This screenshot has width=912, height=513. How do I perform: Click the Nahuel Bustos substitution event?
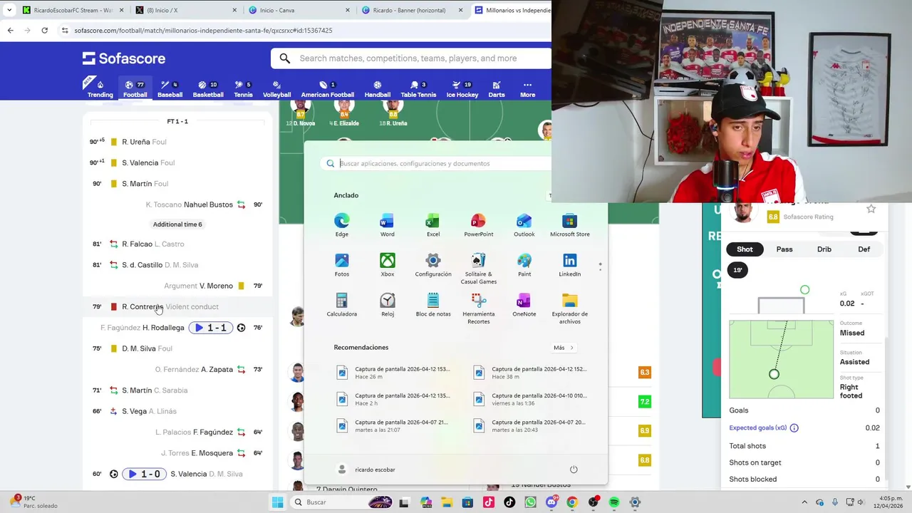click(x=177, y=204)
